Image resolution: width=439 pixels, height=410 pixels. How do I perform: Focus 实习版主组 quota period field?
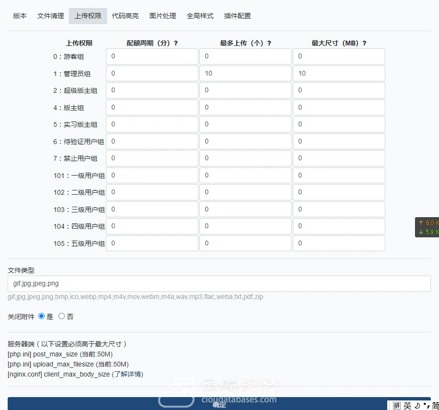point(152,124)
